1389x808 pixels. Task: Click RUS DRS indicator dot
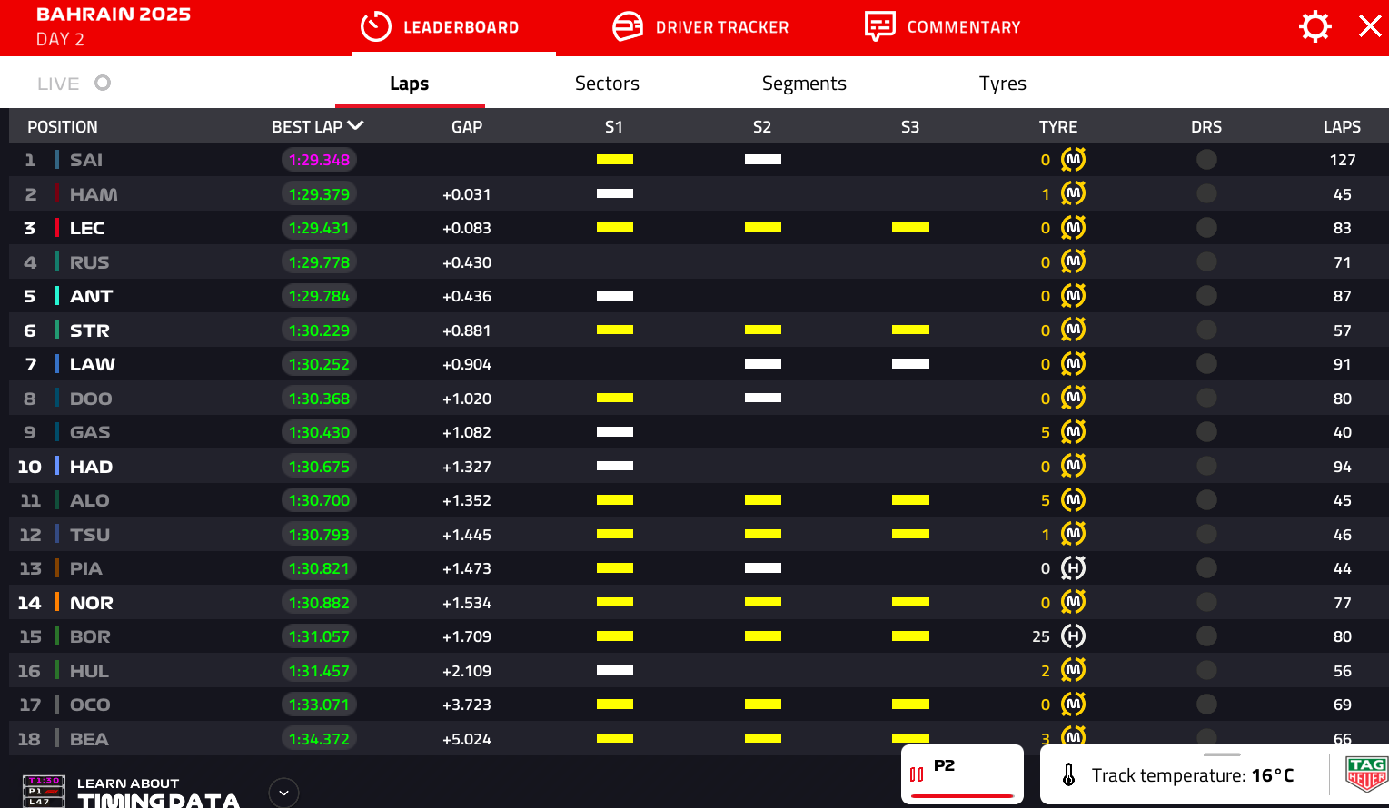(1206, 261)
